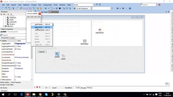The width and height of the screenshot is (173, 97).
Task: Select the FieldDefs node in Structure
Action: coord(13,18)
